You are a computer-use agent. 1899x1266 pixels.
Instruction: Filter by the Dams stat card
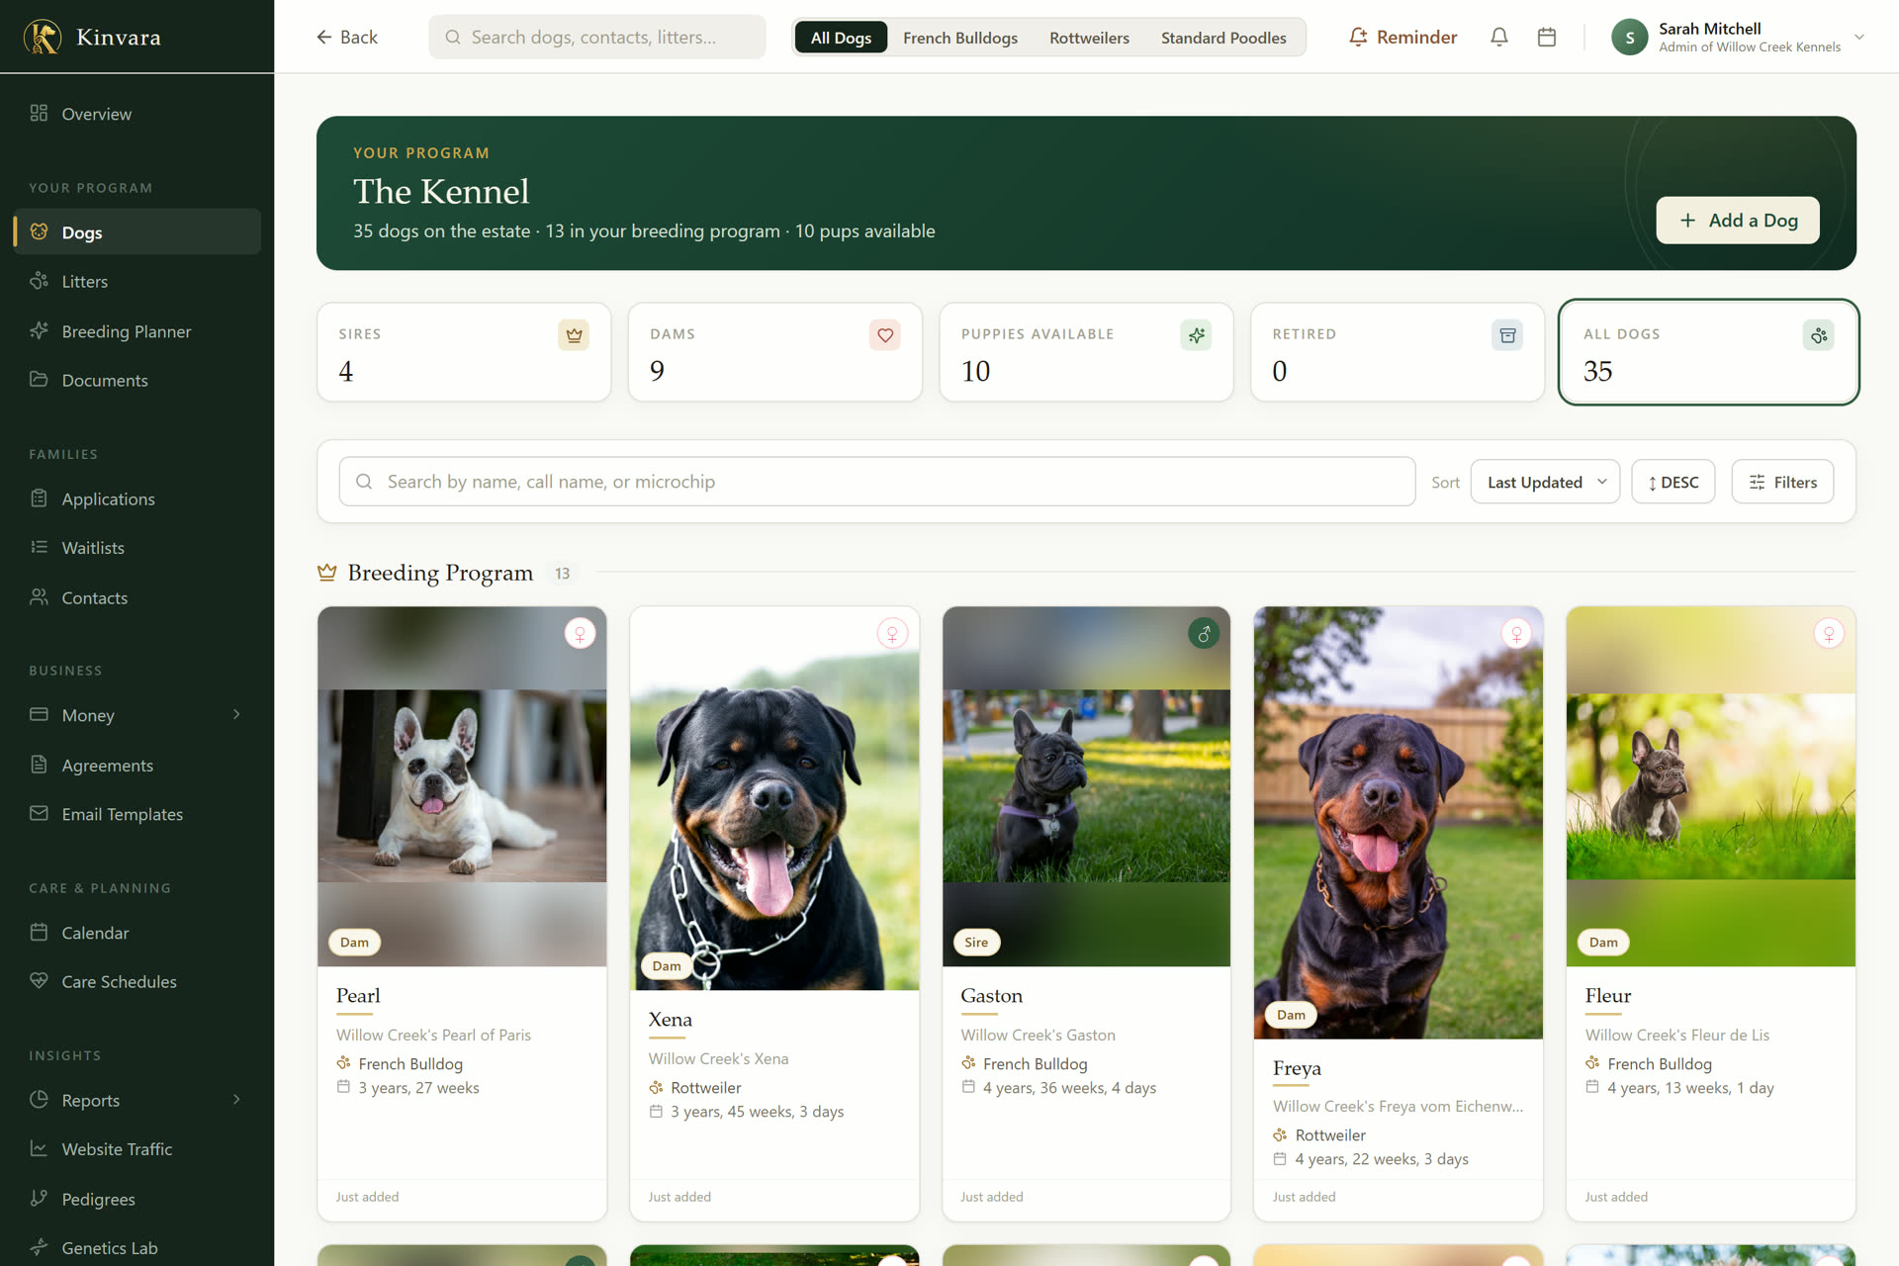[x=775, y=352]
